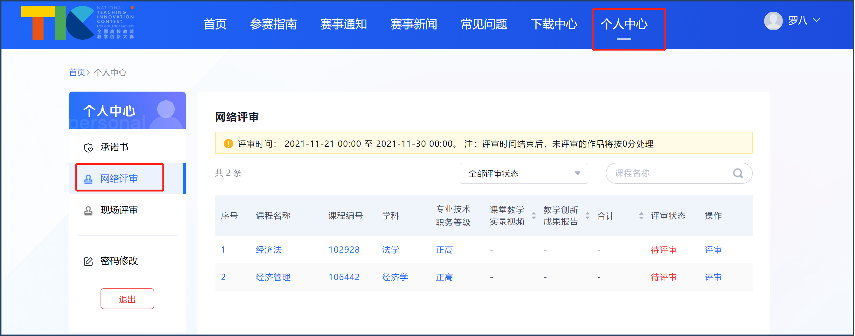Viewport: 855px width, 336px height.
Task: Open the 经济管理 course name link
Action: click(x=273, y=277)
